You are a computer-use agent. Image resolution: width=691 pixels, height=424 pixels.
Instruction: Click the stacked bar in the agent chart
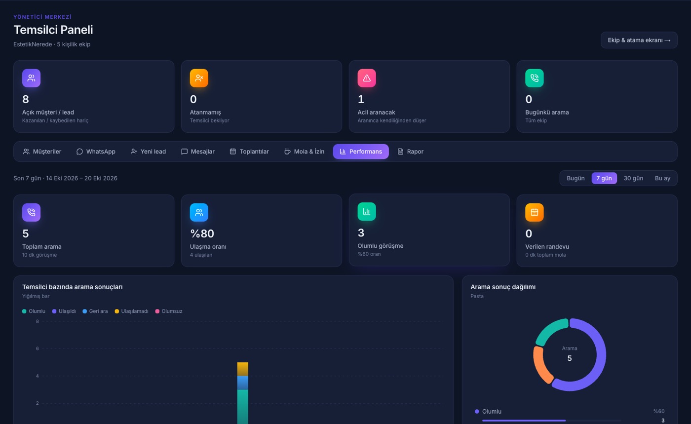click(x=242, y=393)
